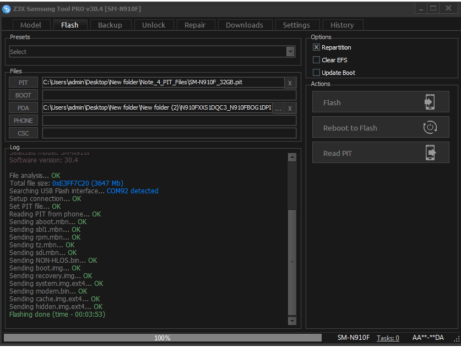Viewport: 461px width, 347px height.
Task: Clear the PDA file path with X
Action: click(x=290, y=108)
